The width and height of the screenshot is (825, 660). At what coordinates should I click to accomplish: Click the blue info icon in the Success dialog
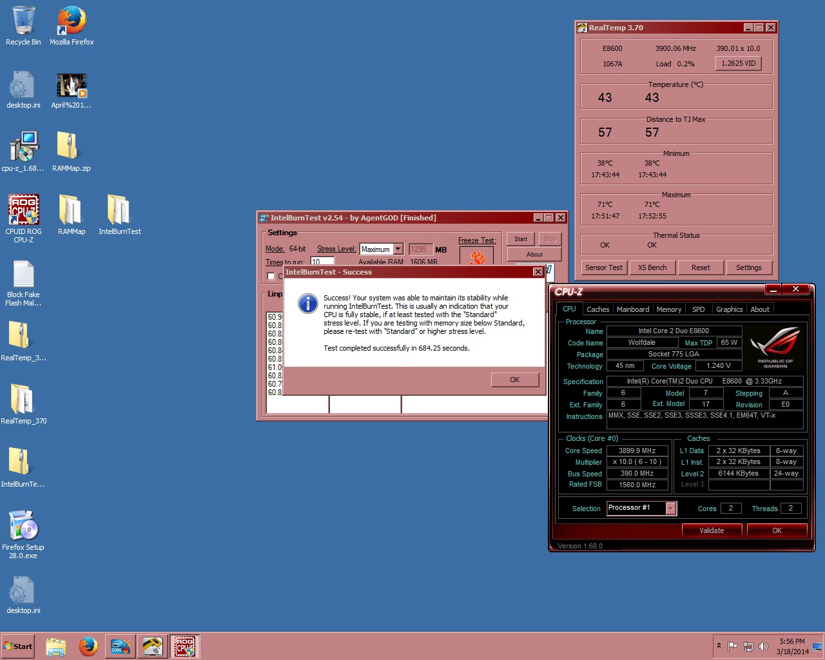tap(308, 304)
